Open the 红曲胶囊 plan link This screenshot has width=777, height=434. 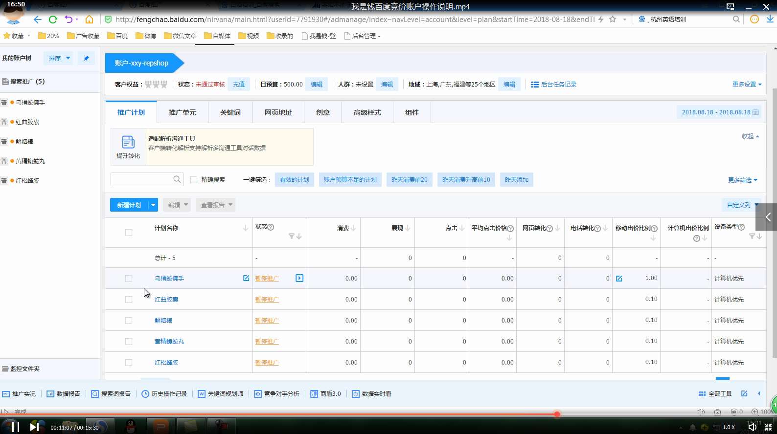pos(166,300)
